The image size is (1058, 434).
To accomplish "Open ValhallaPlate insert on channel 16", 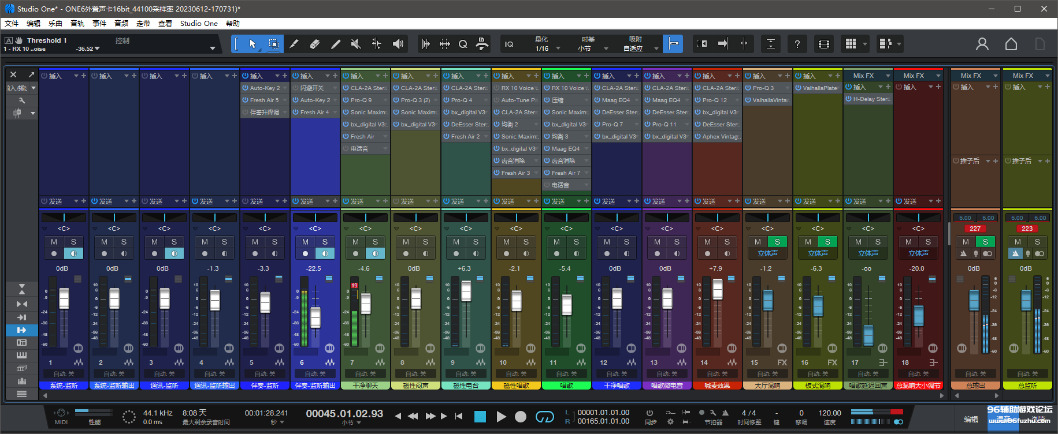I will 818,88.
